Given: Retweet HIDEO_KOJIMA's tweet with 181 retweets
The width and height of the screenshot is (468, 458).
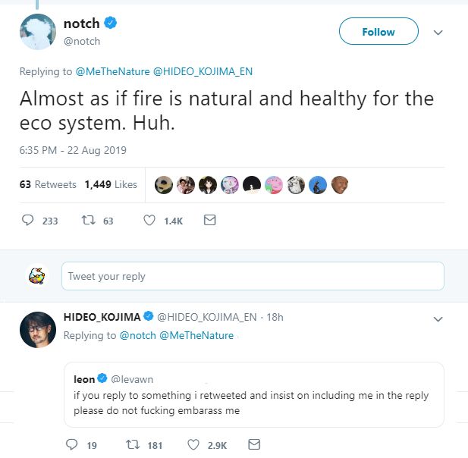Looking at the screenshot, I should pyautogui.click(x=133, y=444).
